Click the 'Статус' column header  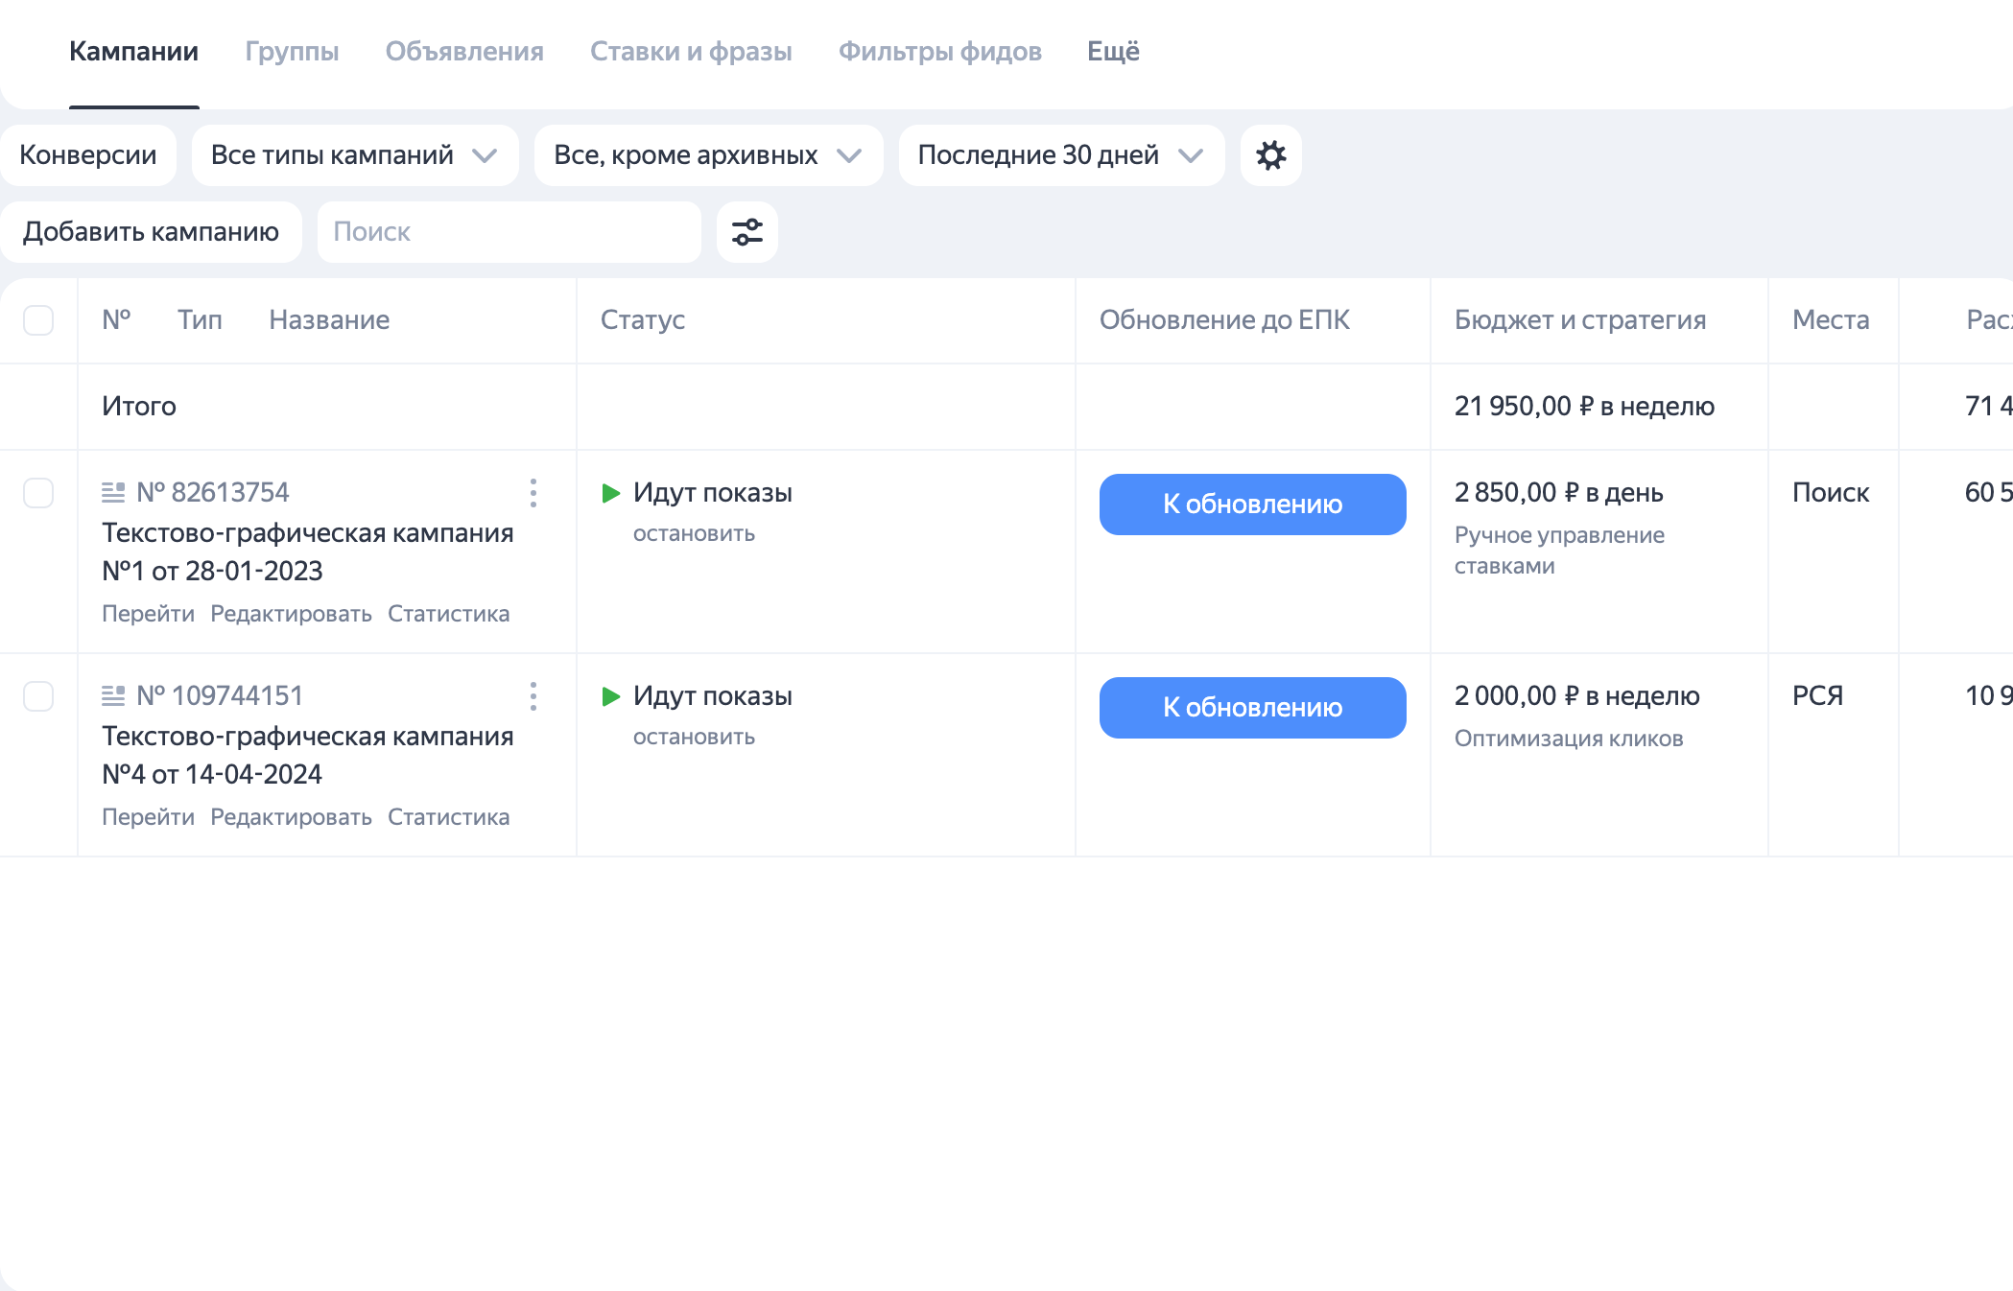click(x=642, y=320)
